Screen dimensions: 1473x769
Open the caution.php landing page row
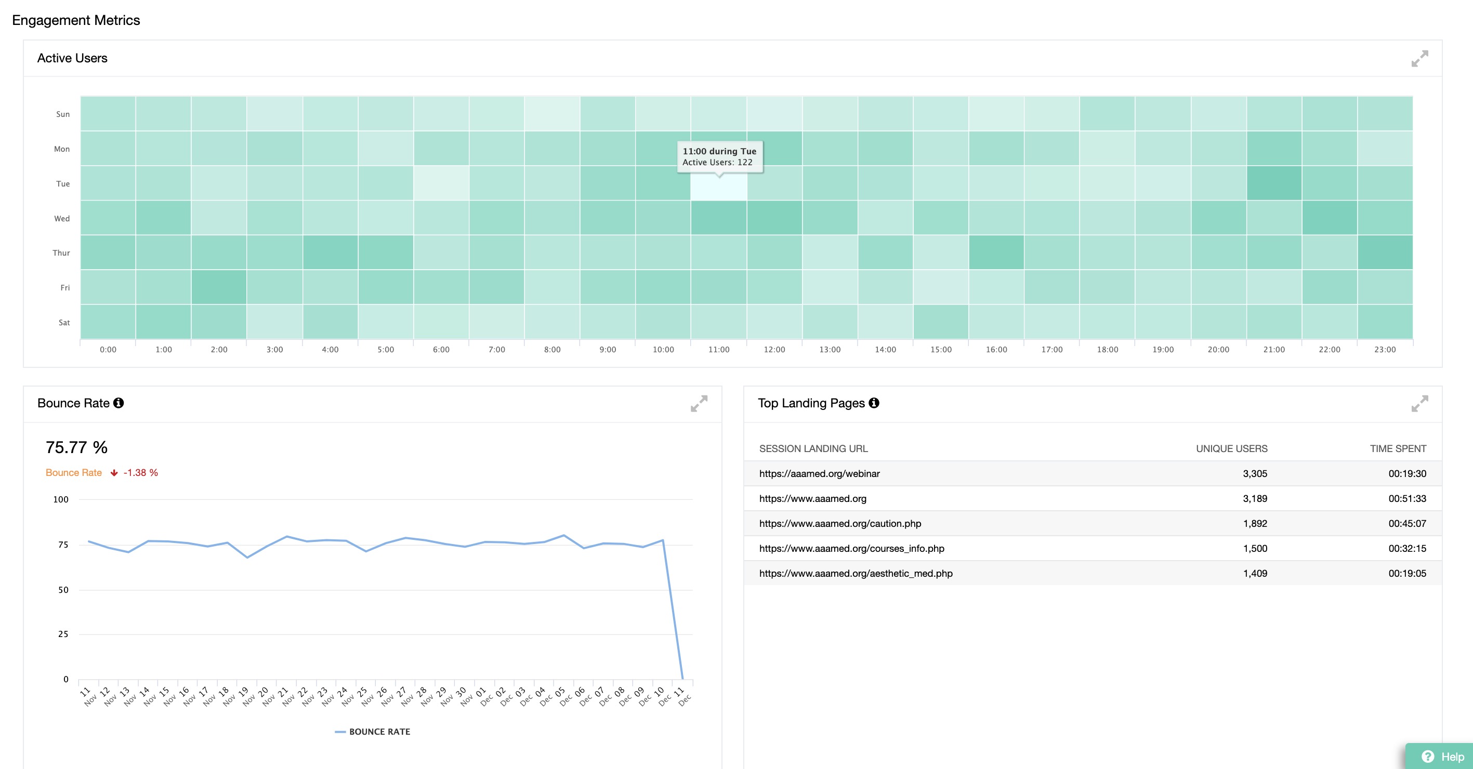(839, 523)
